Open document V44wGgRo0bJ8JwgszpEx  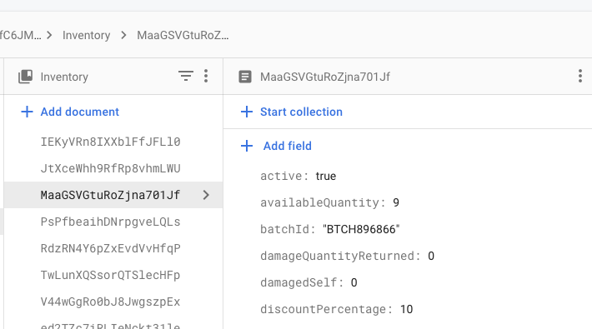(x=110, y=302)
